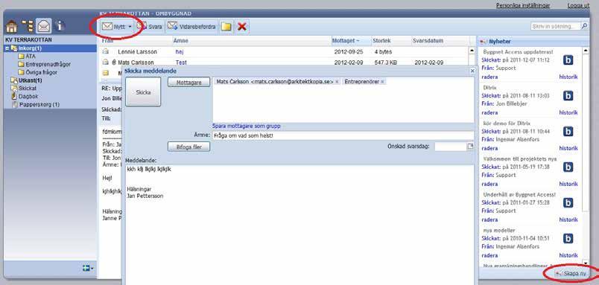Click the 'b' icon of 'kör demo för Ditrix' news
599x285 pixels.
click(568, 131)
